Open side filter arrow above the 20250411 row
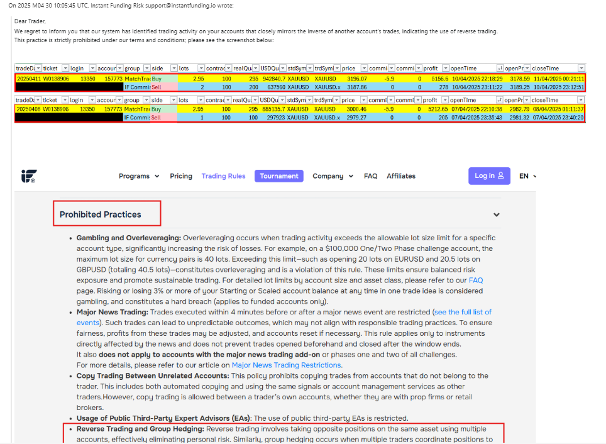The width and height of the screenshot is (606, 444). (x=174, y=68)
